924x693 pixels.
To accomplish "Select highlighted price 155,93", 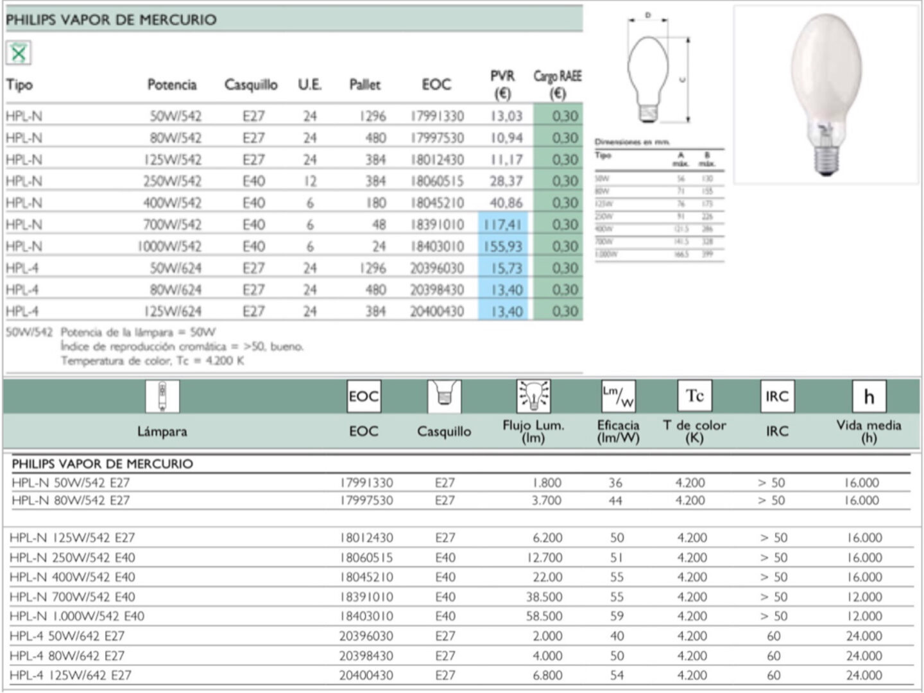I will point(503,246).
